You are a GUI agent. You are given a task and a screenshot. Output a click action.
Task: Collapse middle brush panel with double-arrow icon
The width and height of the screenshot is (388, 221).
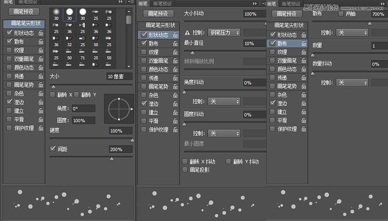tap(255, 3)
